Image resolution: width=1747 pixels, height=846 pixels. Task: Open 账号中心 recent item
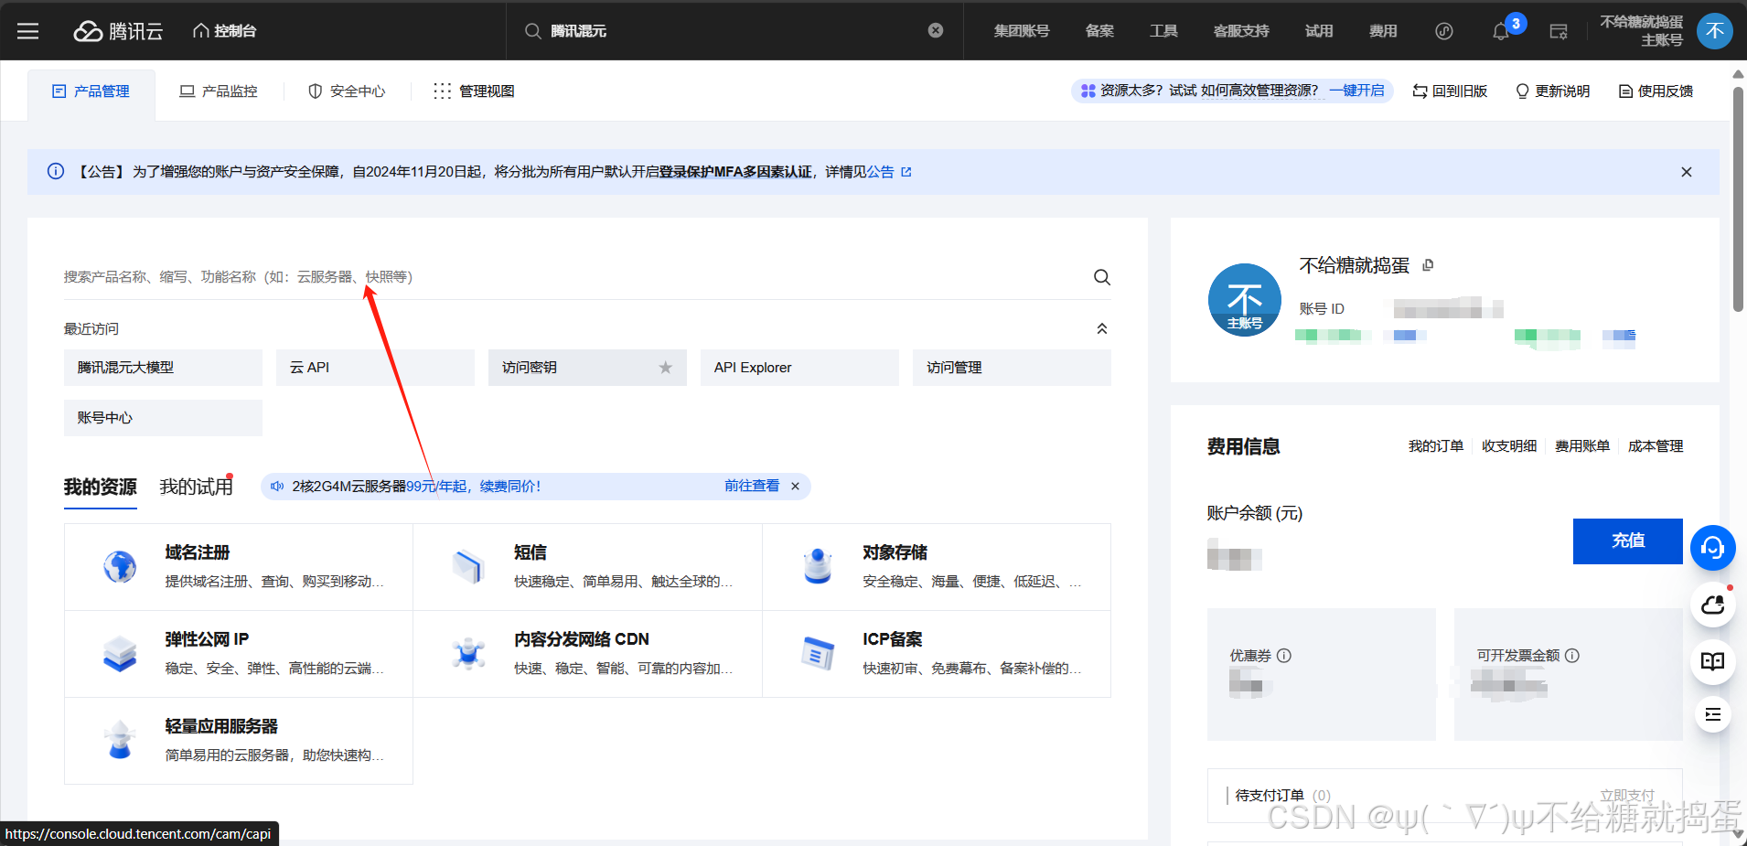(x=163, y=418)
